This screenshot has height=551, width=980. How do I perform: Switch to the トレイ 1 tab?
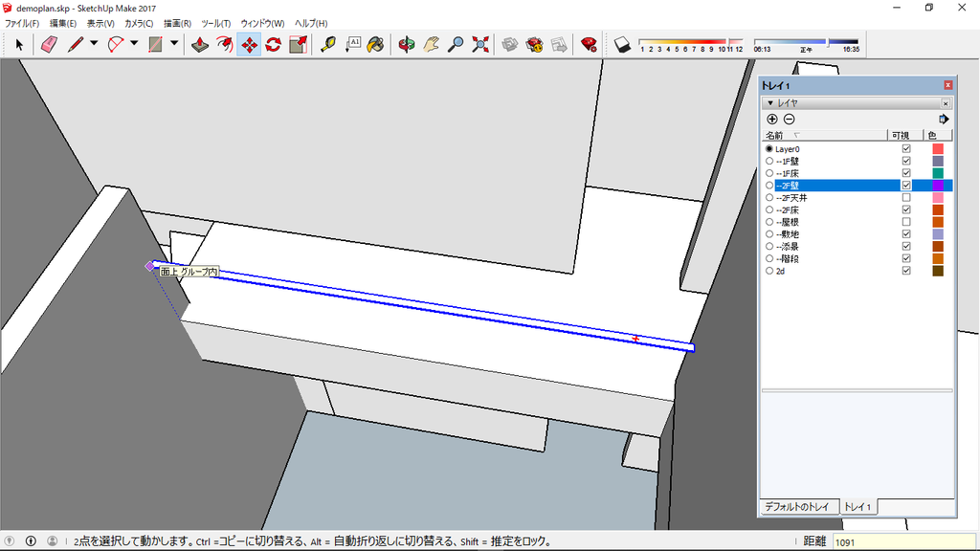(857, 507)
